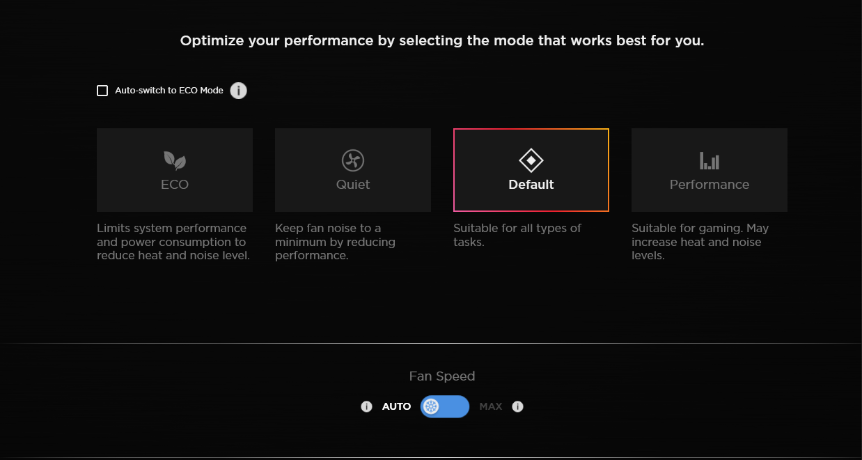Click the Quiet description about fan noise
862x460 pixels.
[335, 242]
